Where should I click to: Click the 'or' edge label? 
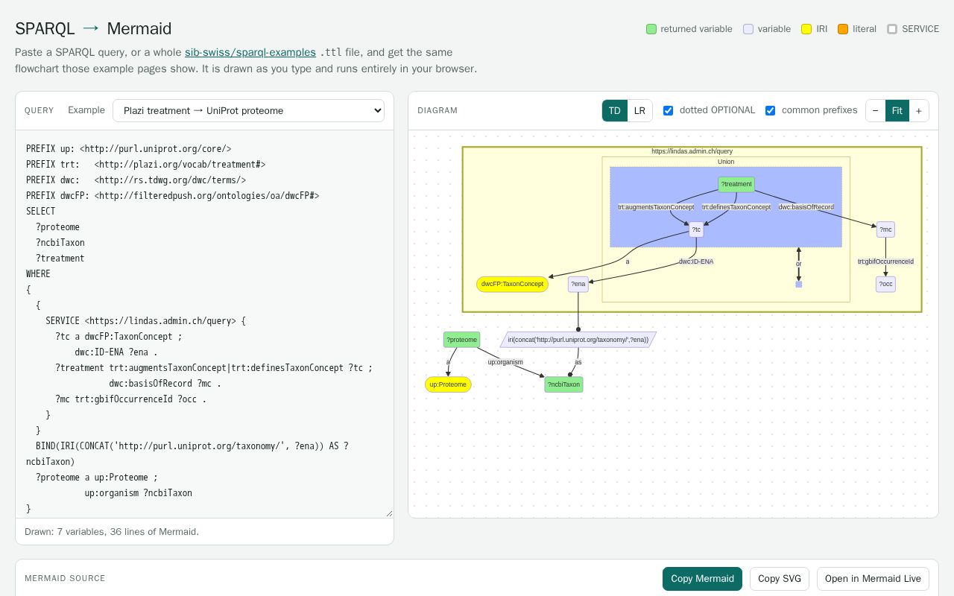pyautogui.click(x=798, y=264)
